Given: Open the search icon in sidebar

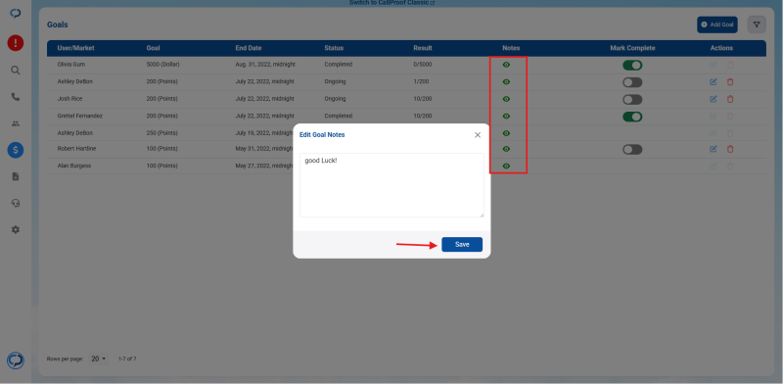Looking at the screenshot, I should (x=16, y=70).
